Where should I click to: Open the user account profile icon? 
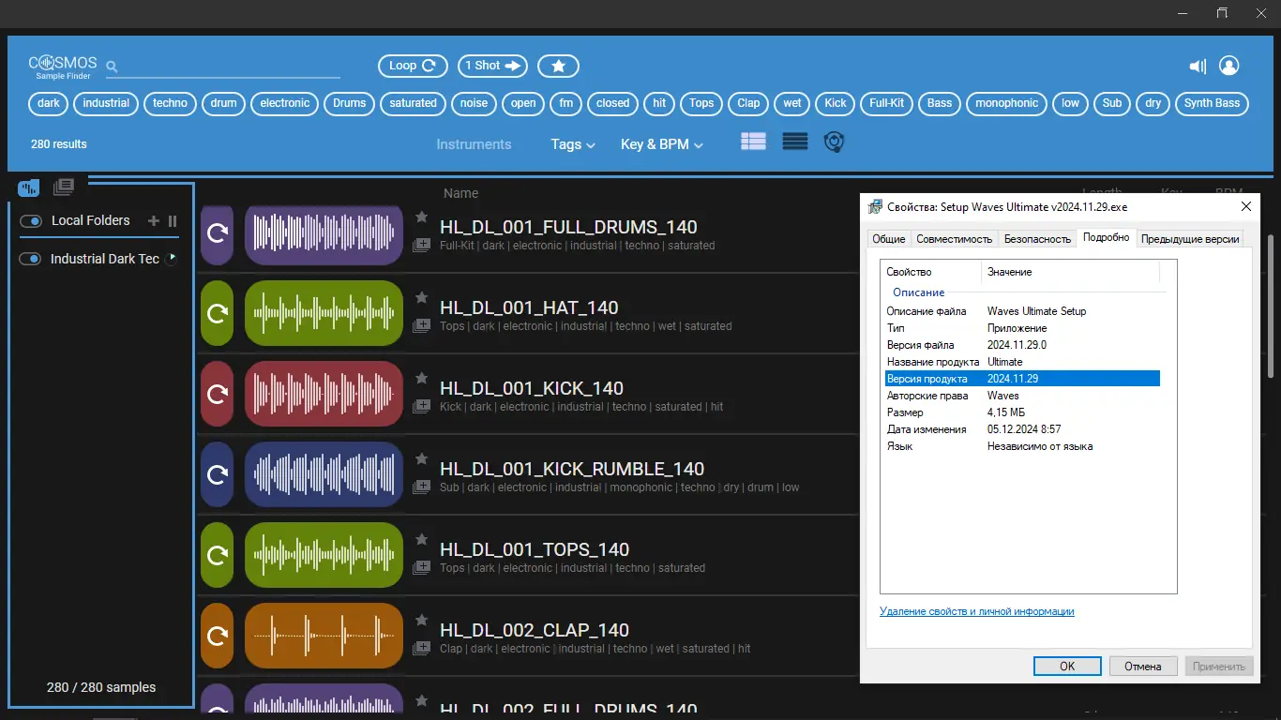coord(1228,66)
